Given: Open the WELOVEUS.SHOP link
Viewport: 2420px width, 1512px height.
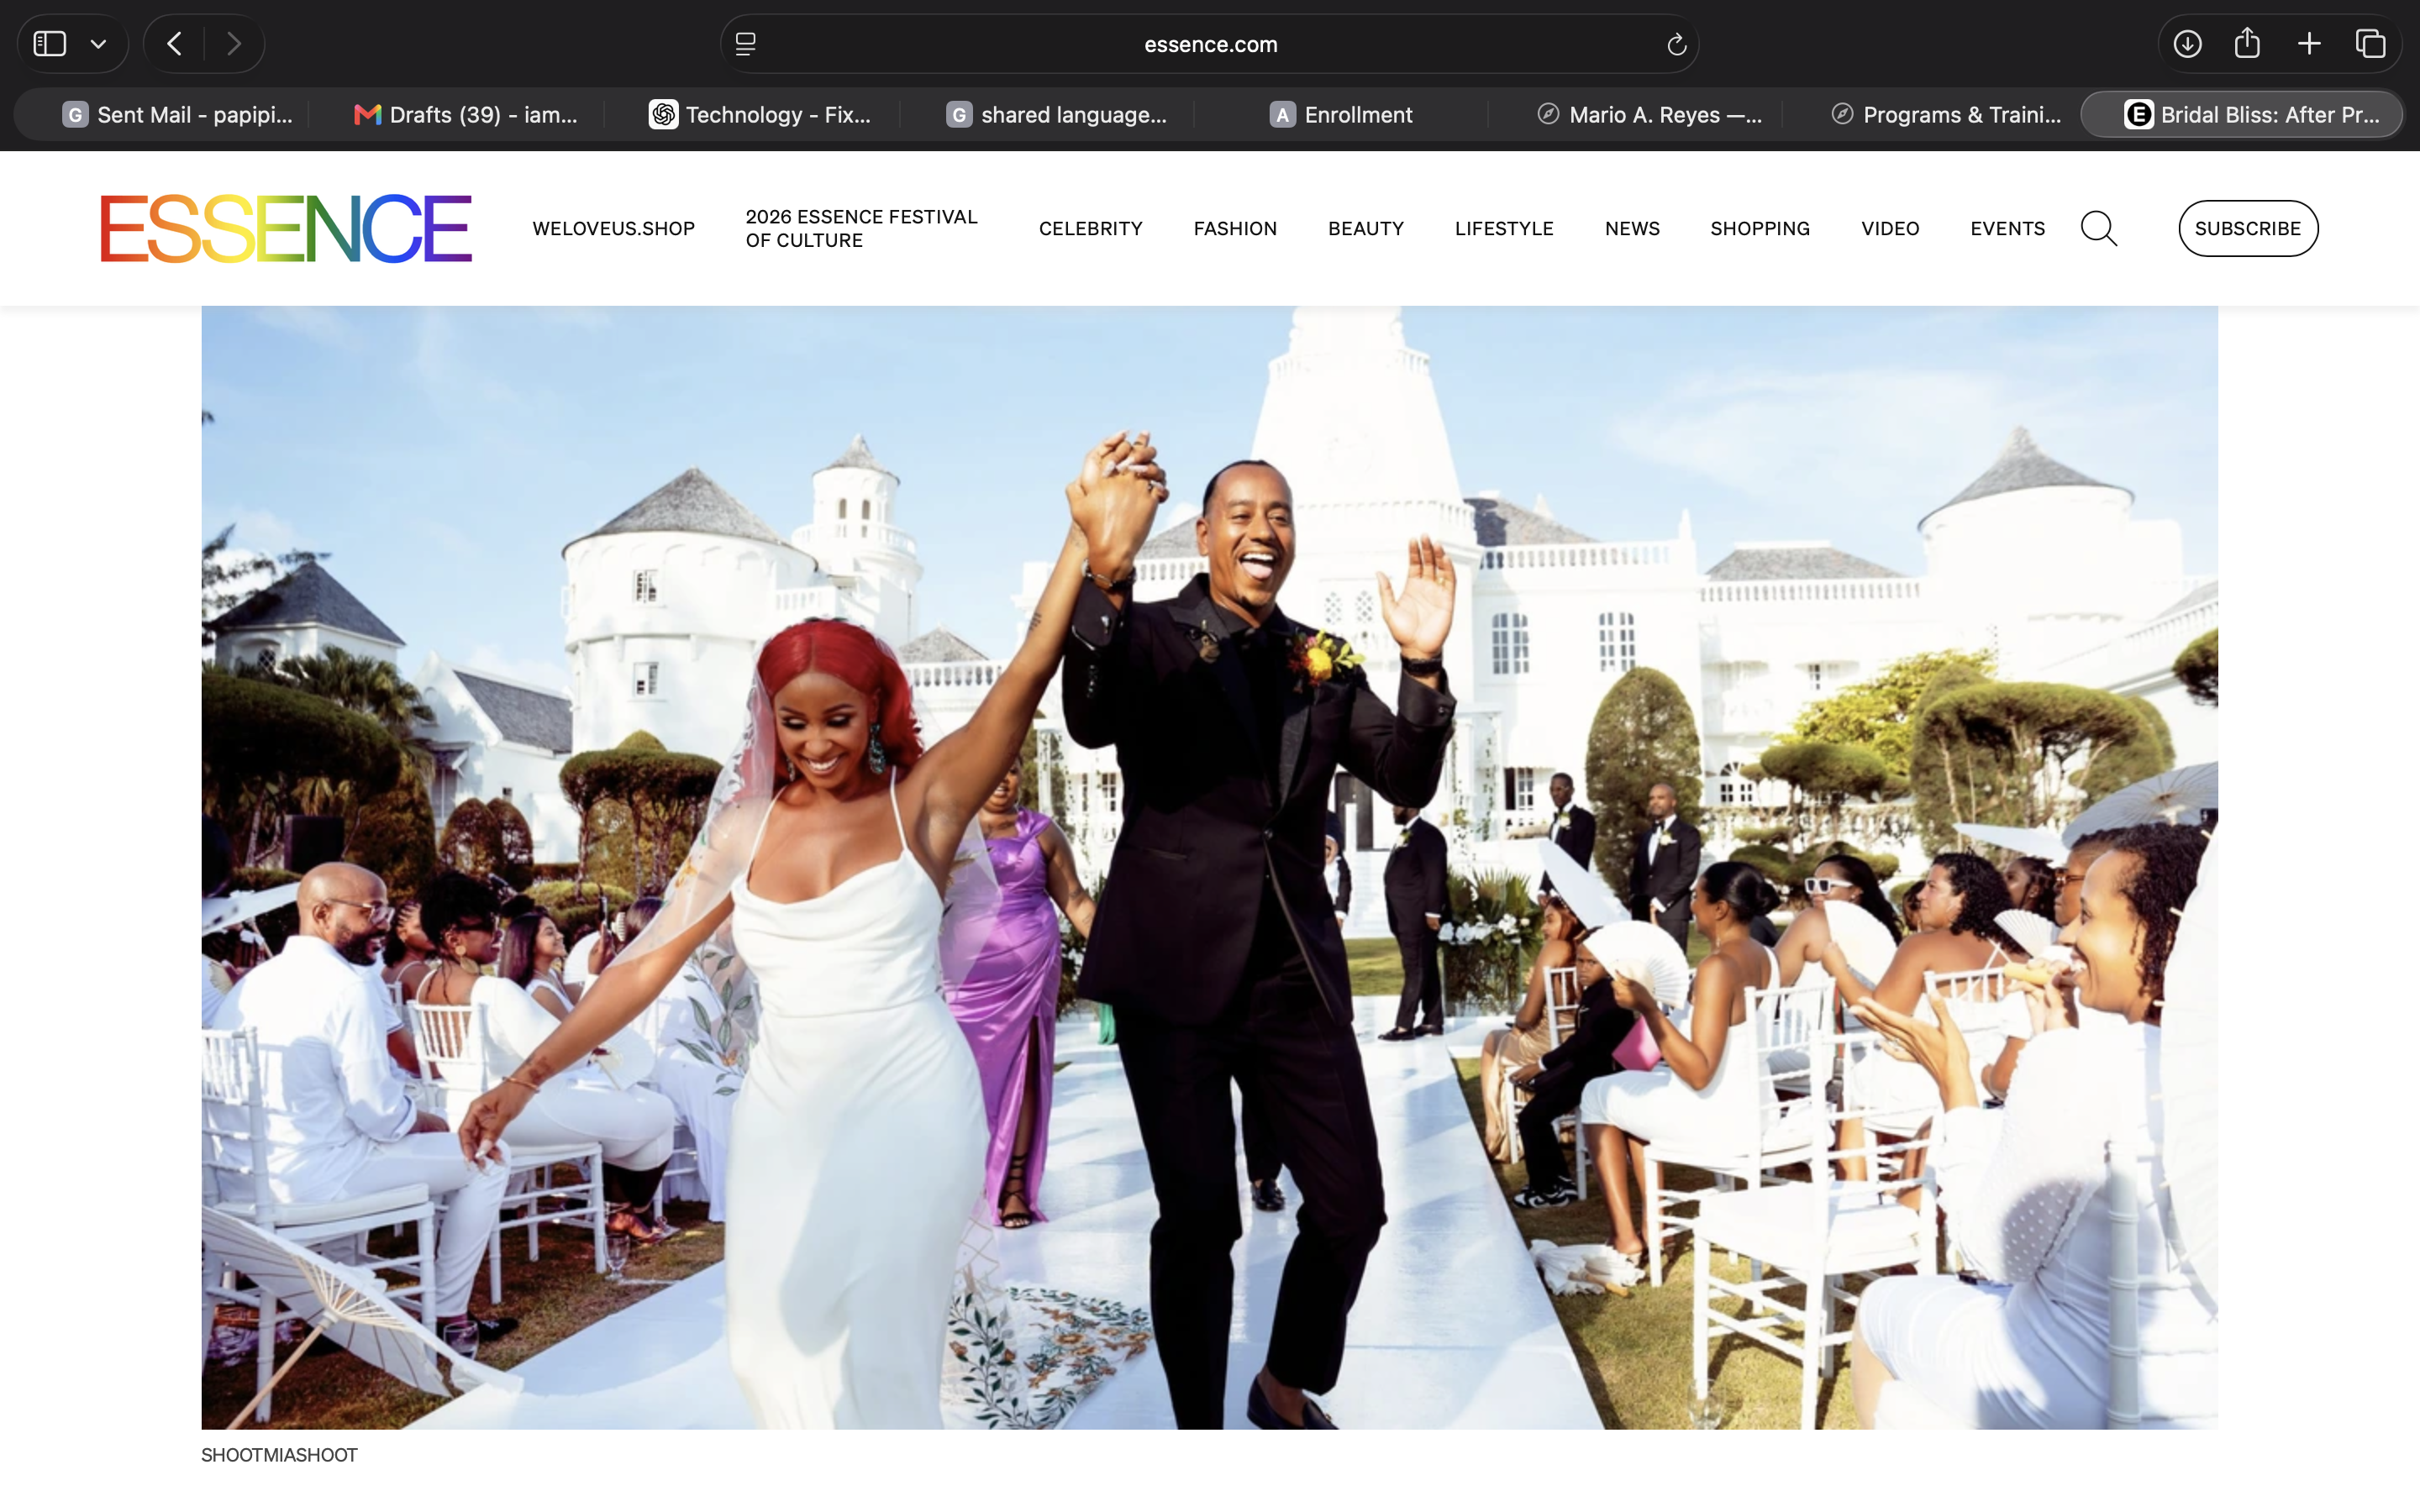Looking at the screenshot, I should tap(613, 229).
